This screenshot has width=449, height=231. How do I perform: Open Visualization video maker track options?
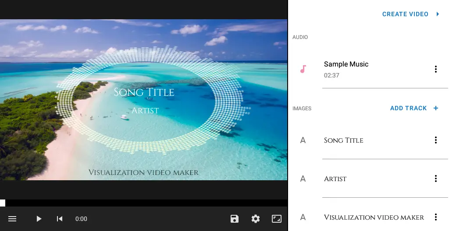point(435,217)
